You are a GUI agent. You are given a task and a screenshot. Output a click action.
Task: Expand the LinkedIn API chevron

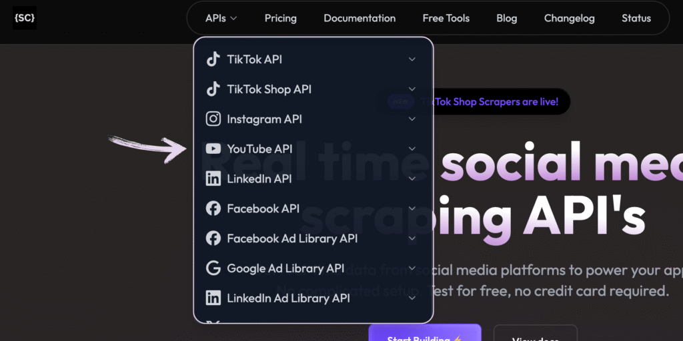coord(412,178)
